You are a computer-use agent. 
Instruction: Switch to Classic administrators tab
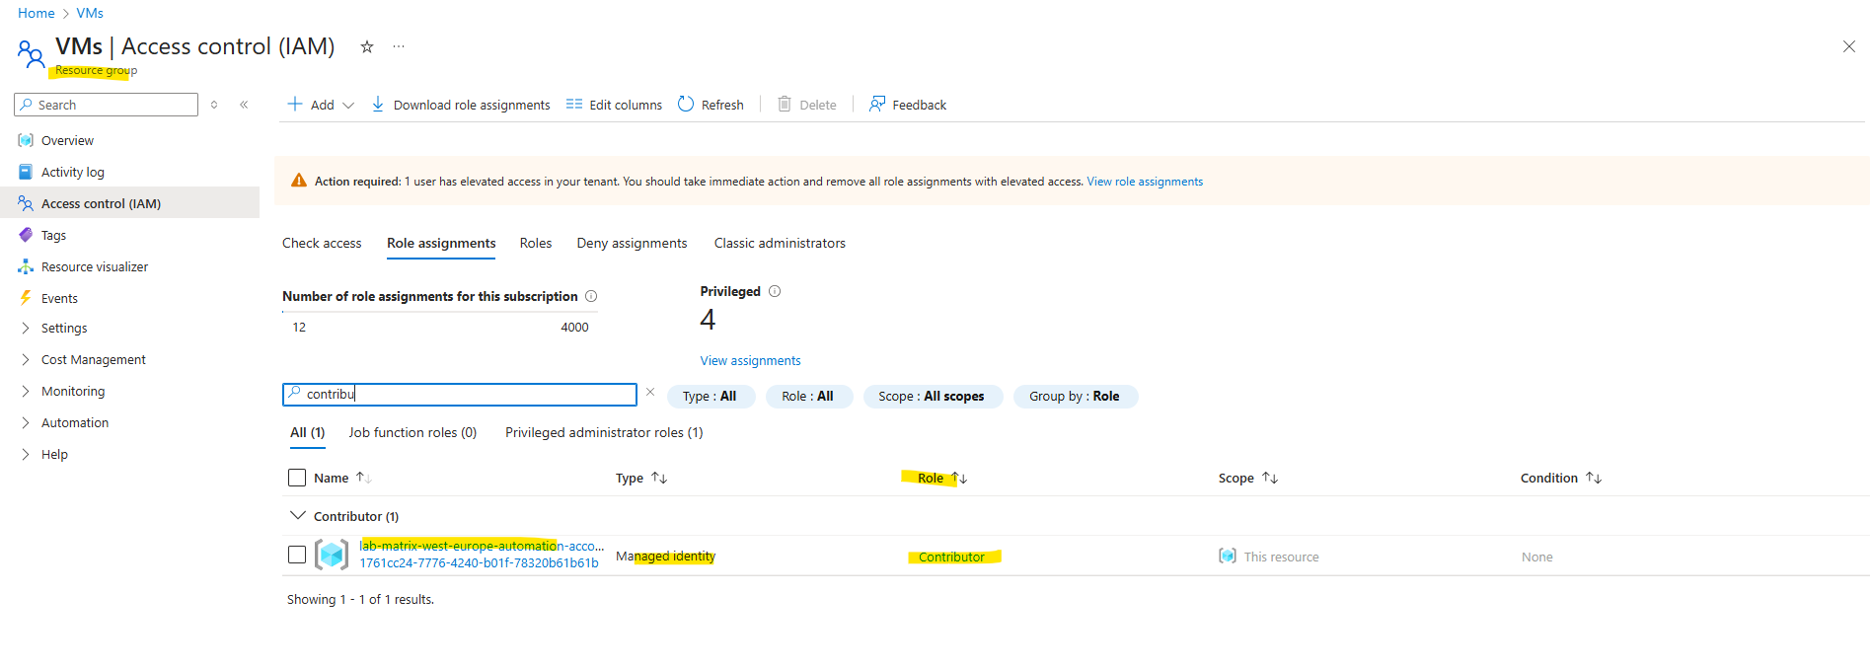pyautogui.click(x=780, y=244)
